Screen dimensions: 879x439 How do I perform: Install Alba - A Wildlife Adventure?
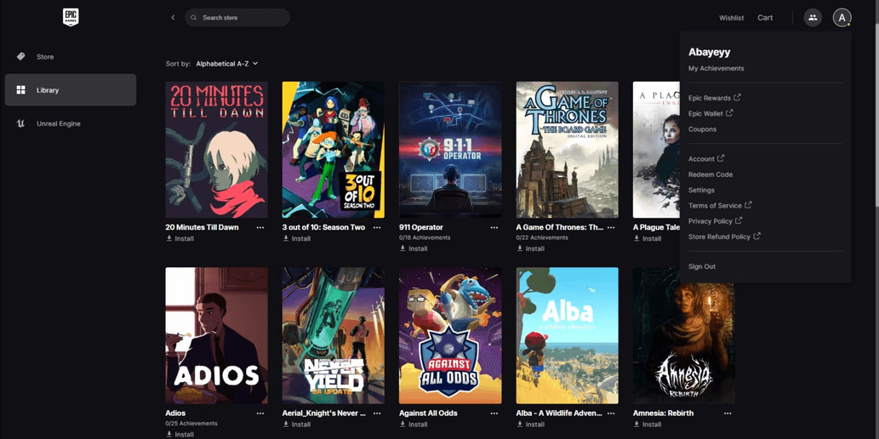click(530, 424)
